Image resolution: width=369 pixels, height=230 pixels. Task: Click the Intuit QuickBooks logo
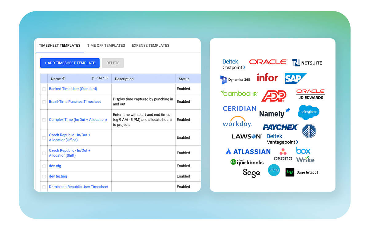(x=247, y=162)
